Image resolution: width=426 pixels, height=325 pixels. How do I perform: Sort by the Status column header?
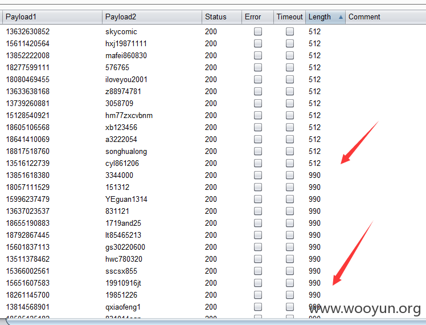tap(222, 17)
